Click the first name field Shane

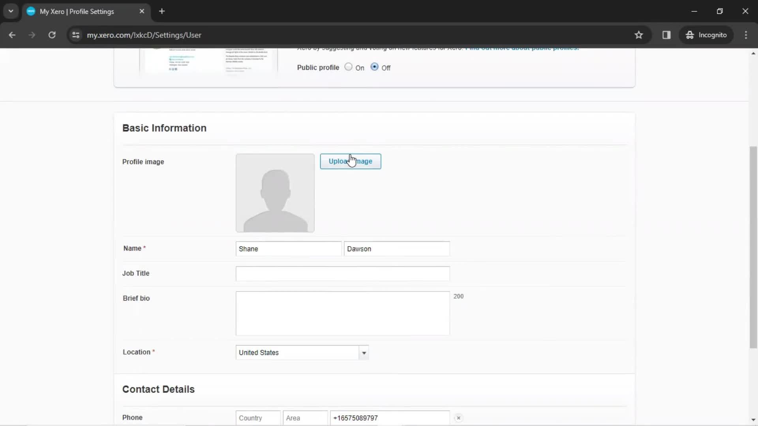point(288,249)
